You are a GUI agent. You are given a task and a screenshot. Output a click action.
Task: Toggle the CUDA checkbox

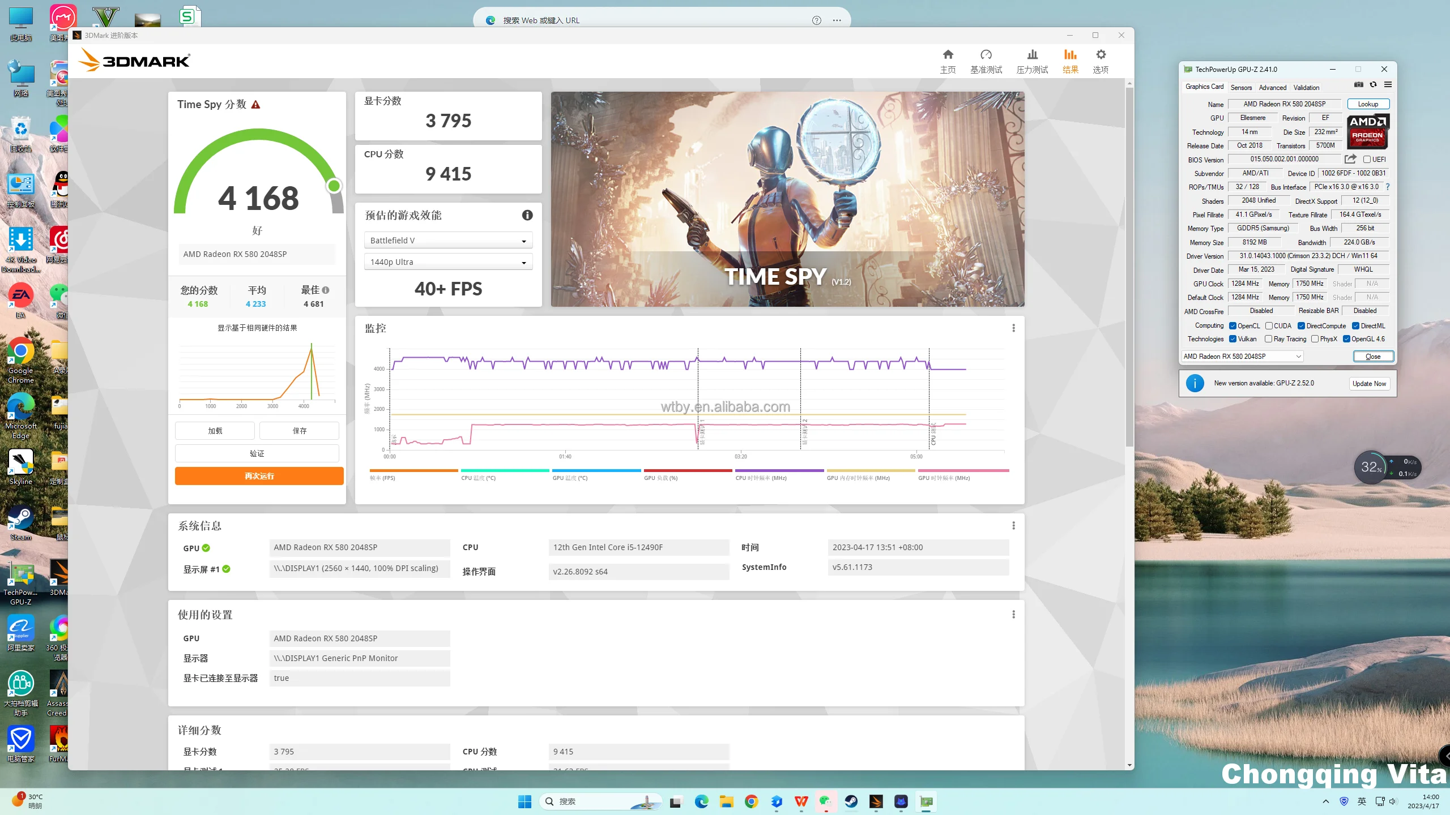(x=1269, y=326)
